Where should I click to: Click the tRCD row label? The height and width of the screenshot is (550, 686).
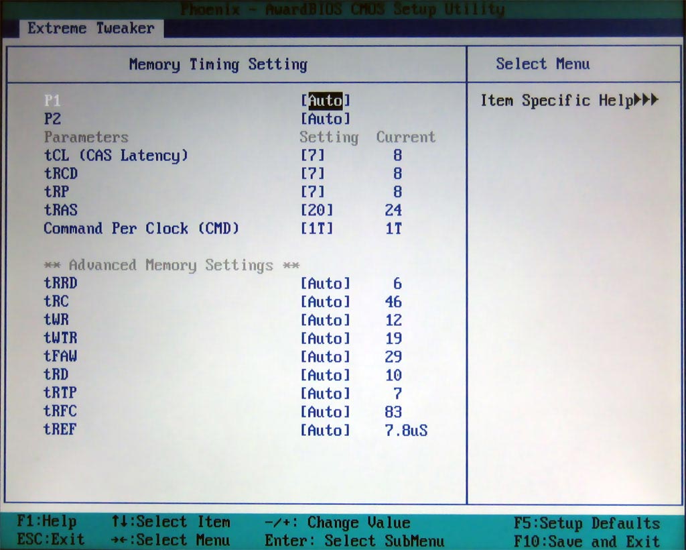(x=61, y=174)
